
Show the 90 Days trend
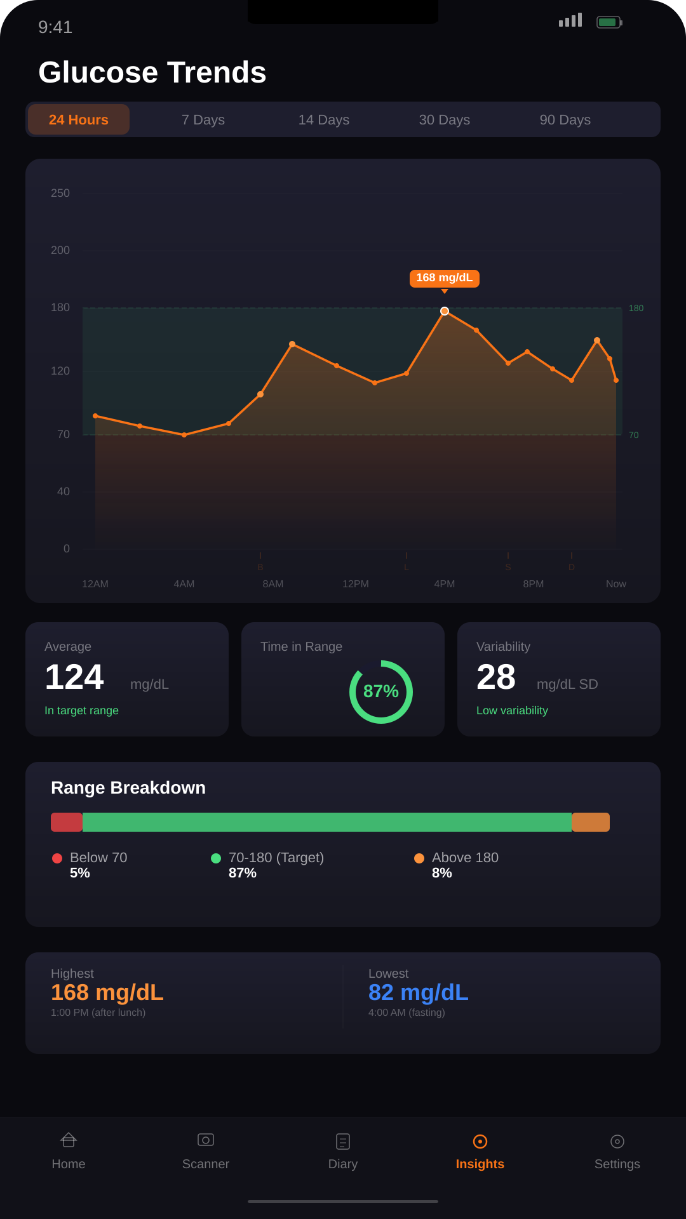[565, 119]
